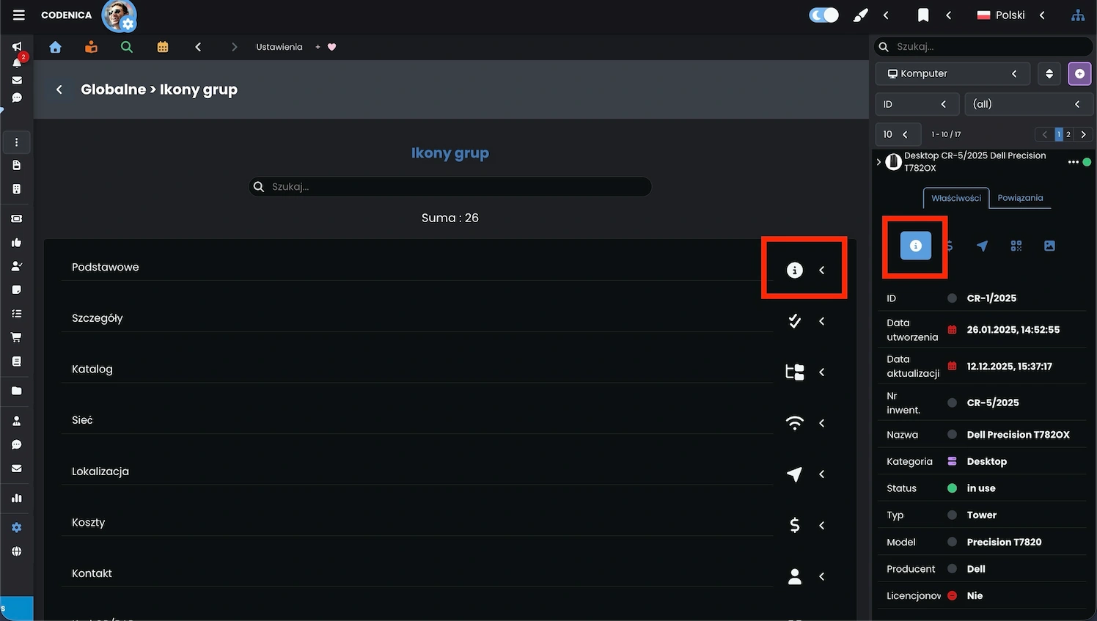Click the home icon in the toolbar

pos(55,47)
